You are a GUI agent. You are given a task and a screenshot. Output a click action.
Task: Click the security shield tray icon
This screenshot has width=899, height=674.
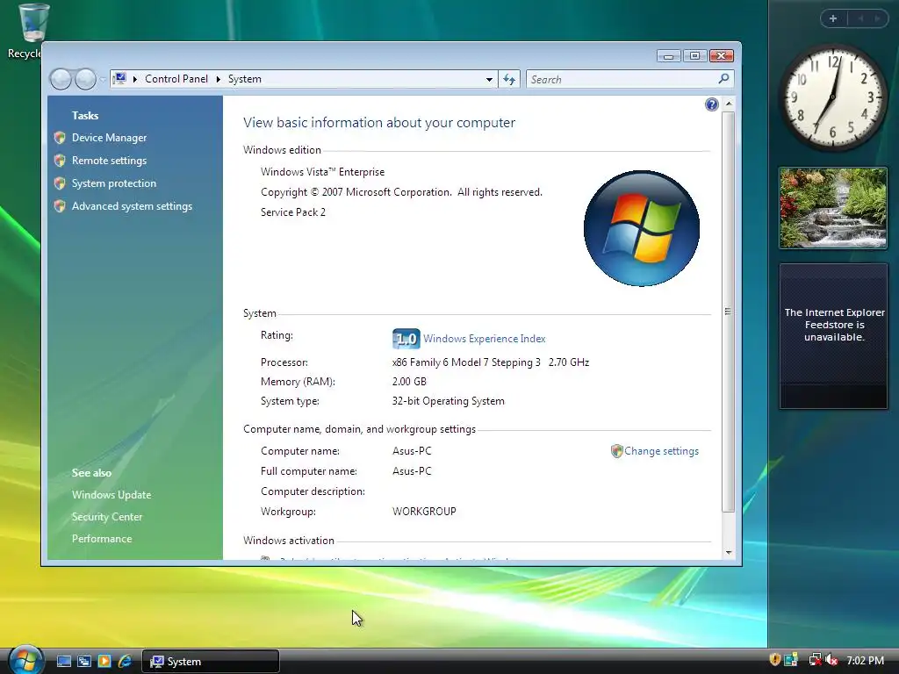774,660
